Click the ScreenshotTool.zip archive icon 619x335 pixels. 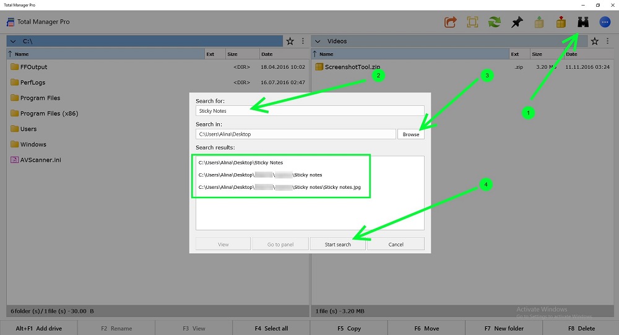[319, 67]
